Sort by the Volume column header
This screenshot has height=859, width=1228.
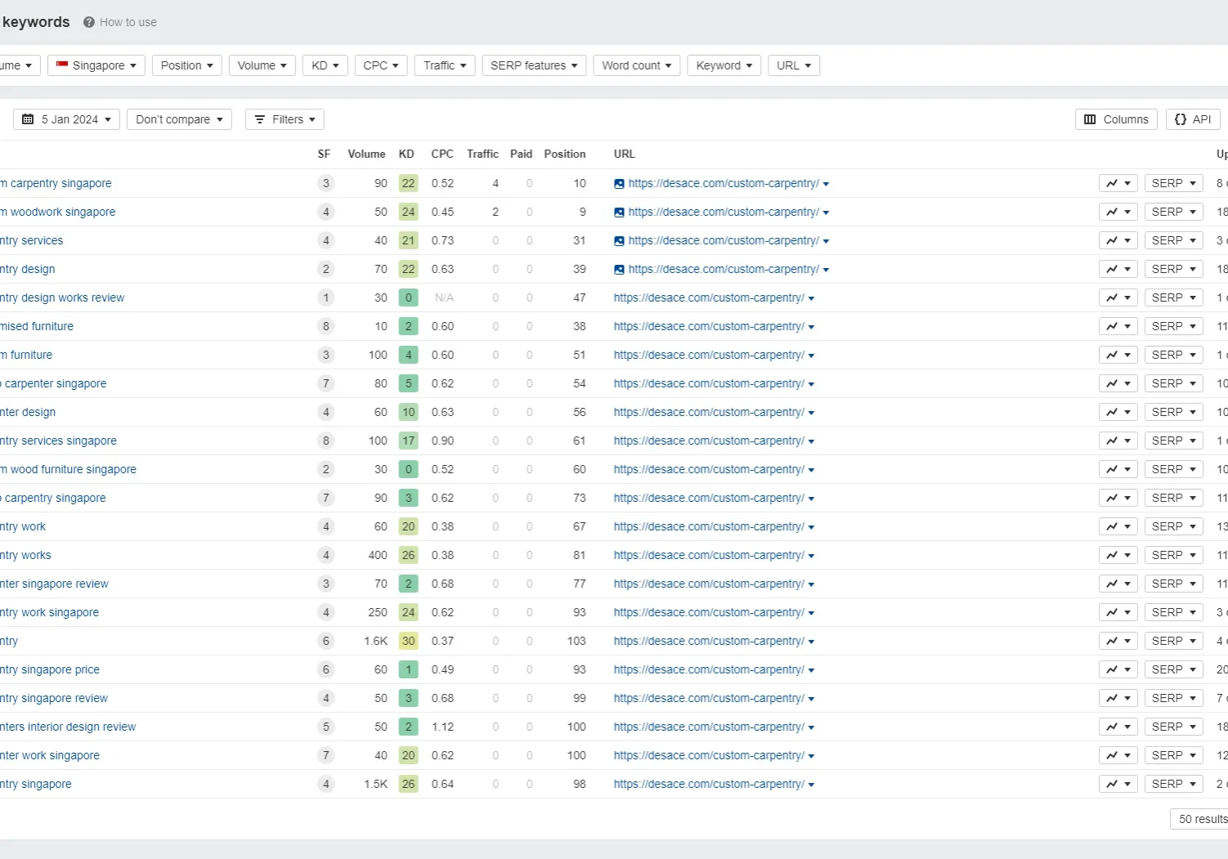point(366,154)
